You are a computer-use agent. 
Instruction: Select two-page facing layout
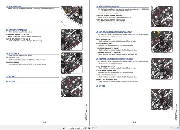178,128
